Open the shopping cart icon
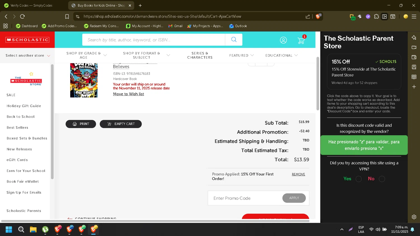Viewport: 420px width, 236px height. click(x=301, y=40)
